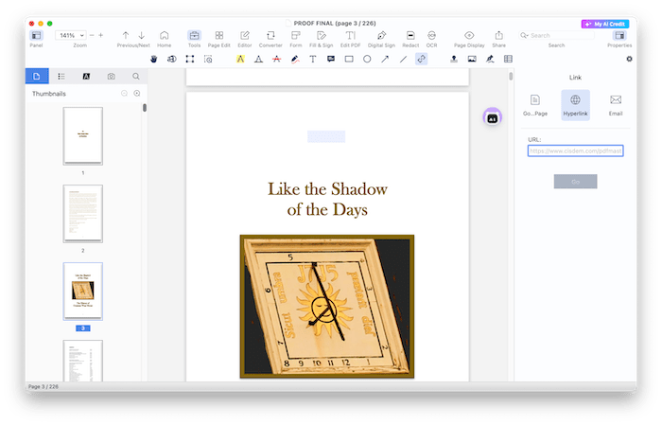662x425 pixels.
Task: Select the snapshot zoom region tool
Action: pos(208,59)
